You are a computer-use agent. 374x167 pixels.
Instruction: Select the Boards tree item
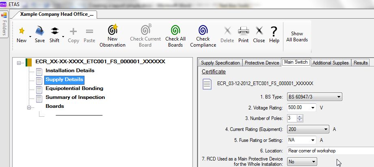coord(55,106)
